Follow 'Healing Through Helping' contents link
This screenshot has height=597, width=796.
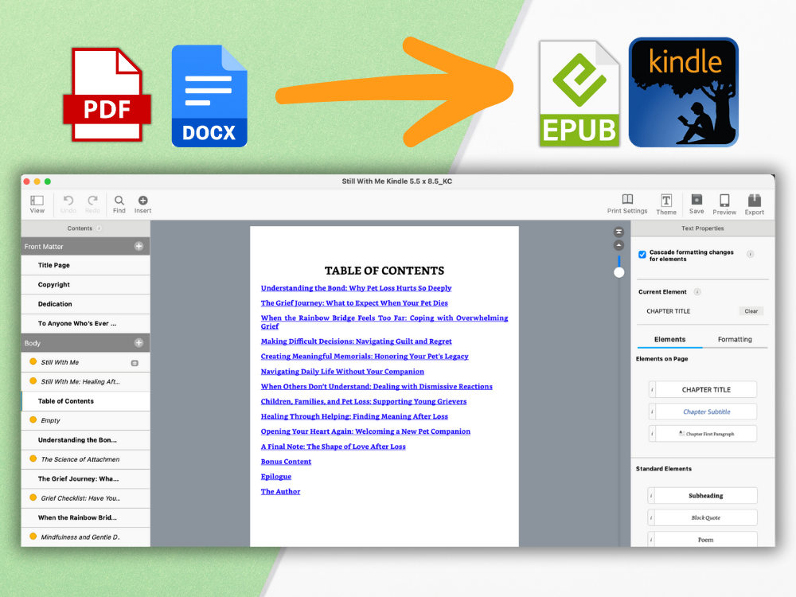point(354,416)
